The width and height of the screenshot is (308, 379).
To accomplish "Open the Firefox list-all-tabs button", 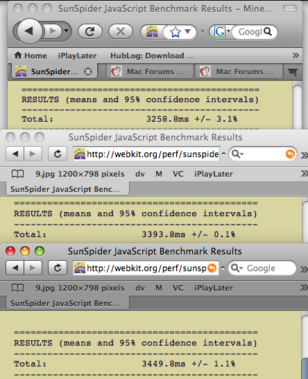I will point(293,72).
